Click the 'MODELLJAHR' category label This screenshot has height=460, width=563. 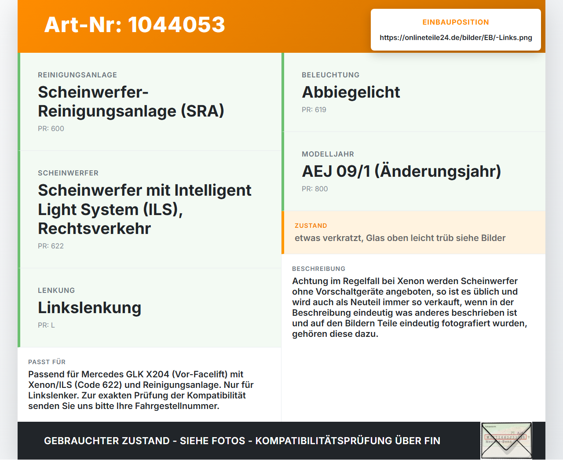click(328, 154)
